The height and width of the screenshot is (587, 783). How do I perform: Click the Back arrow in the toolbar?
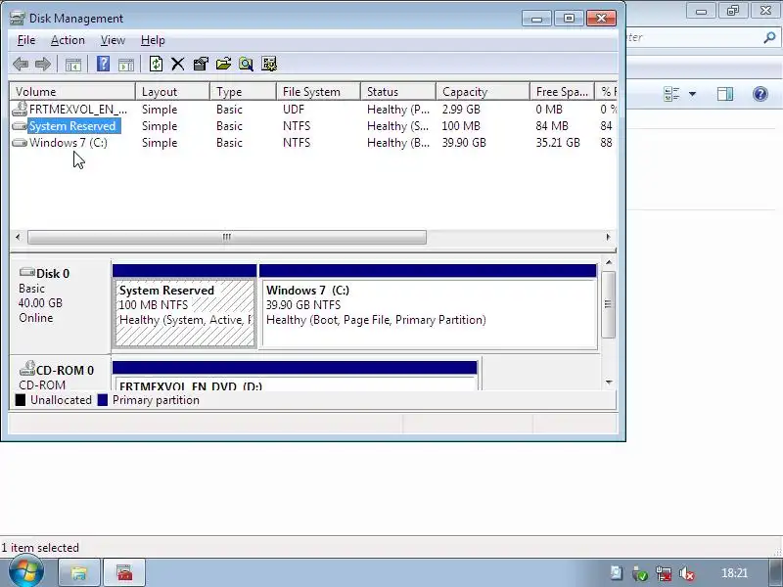[x=21, y=64]
